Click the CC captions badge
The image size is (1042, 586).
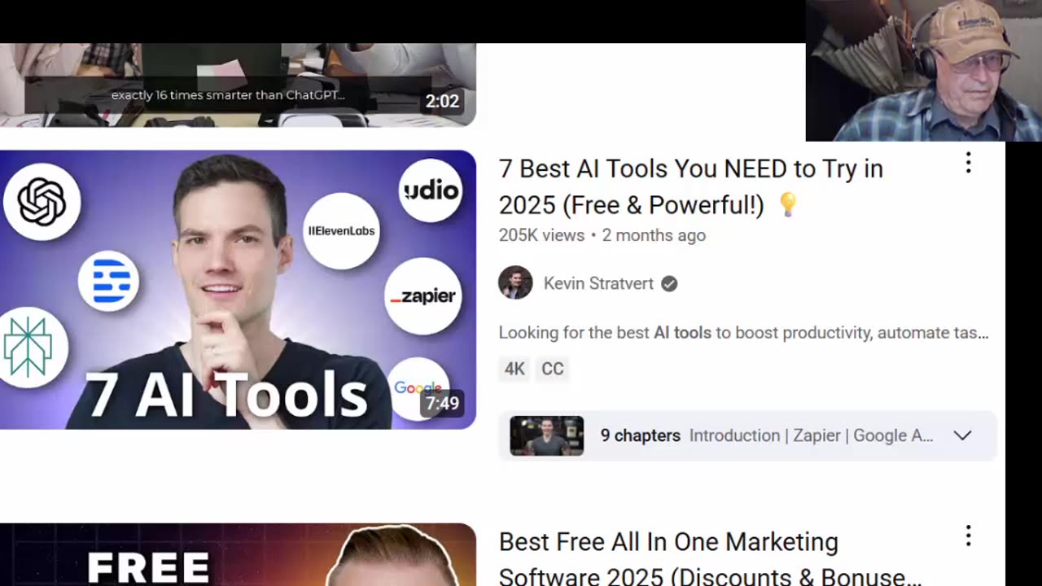[x=553, y=369]
